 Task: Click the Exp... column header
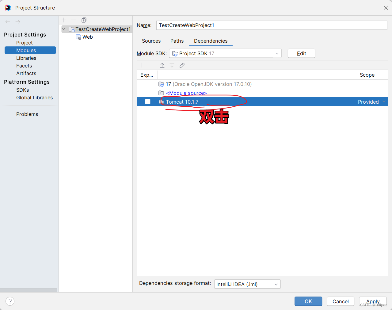tap(147, 75)
